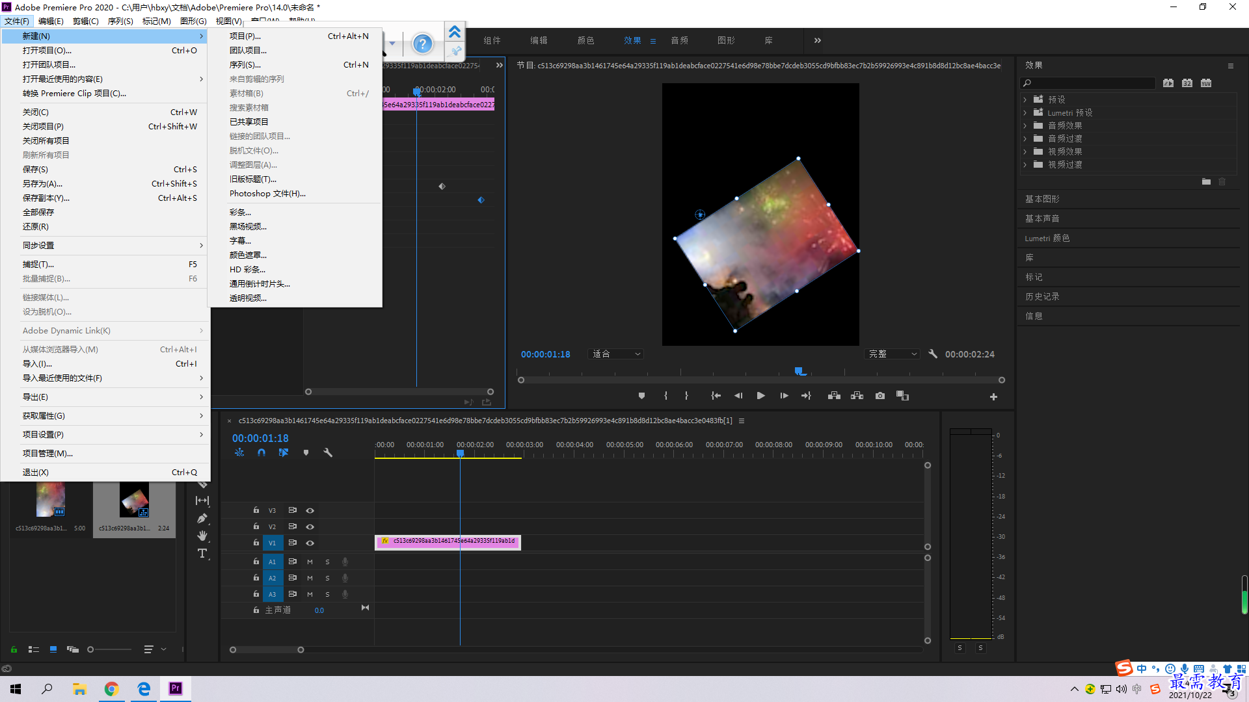The width and height of the screenshot is (1249, 702).
Task: Choose 导入(I)... menu item
Action: (x=105, y=364)
